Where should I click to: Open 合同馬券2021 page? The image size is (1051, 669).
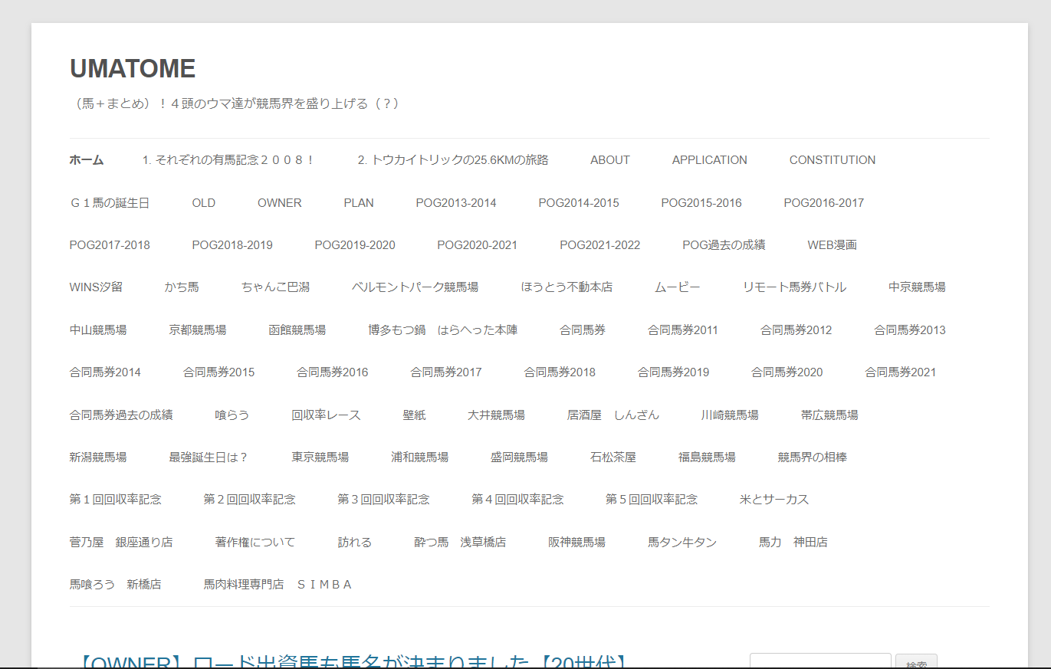pyautogui.click(x=900, y=372)
